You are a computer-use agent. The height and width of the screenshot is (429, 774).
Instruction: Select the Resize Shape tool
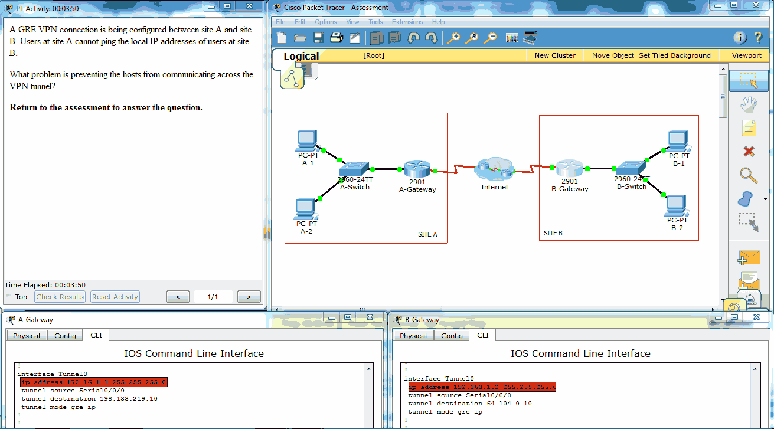[x=749, y=222]
